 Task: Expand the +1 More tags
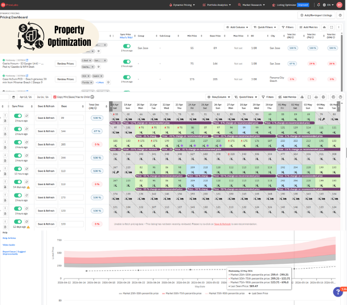pyautogui.click(x=100, y=82)
